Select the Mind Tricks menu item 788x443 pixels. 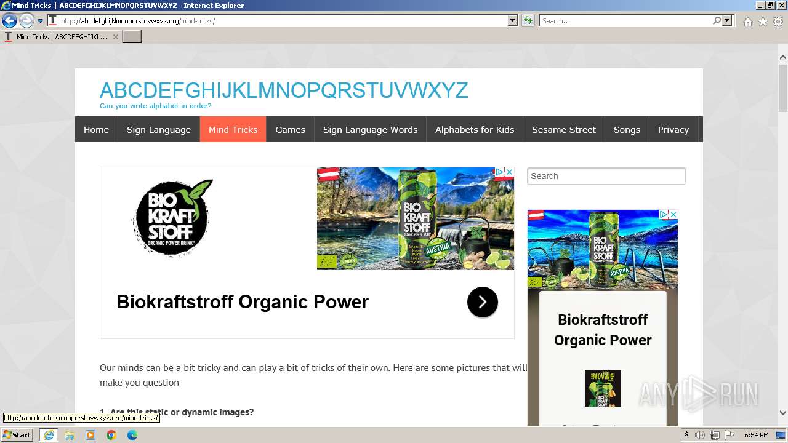(233, 129)
